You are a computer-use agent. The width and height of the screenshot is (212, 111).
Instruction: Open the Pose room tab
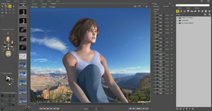coord(8,1)
